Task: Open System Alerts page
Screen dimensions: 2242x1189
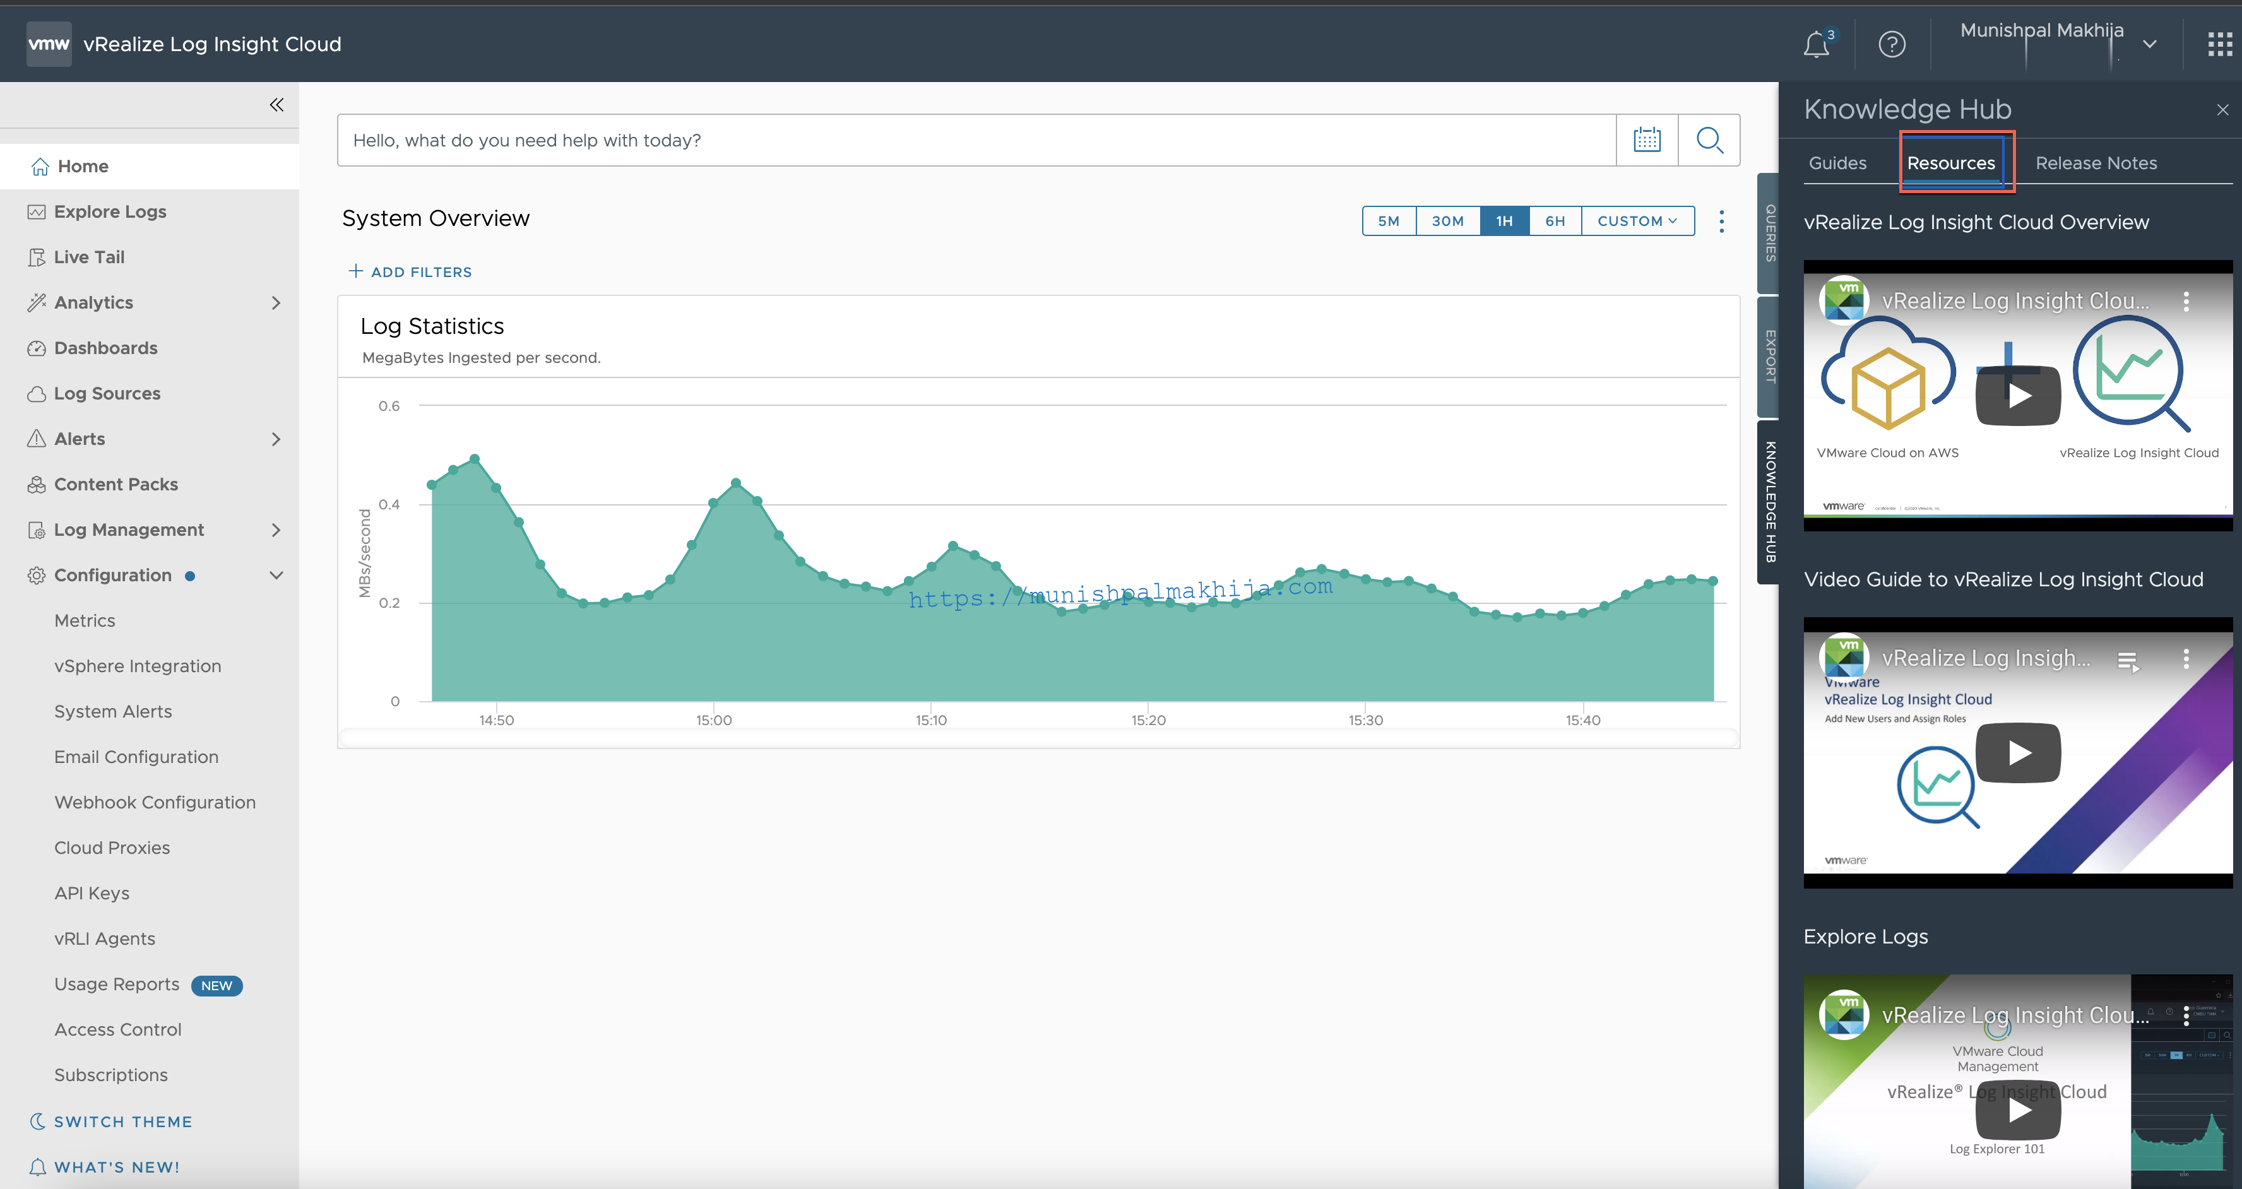Action: (113, 712)
